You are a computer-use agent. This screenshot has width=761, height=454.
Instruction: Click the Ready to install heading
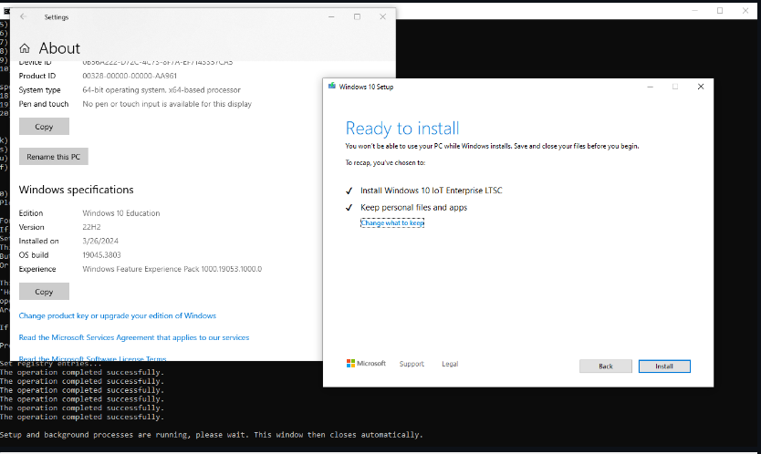pyautogui.click(x=402, y=129)
